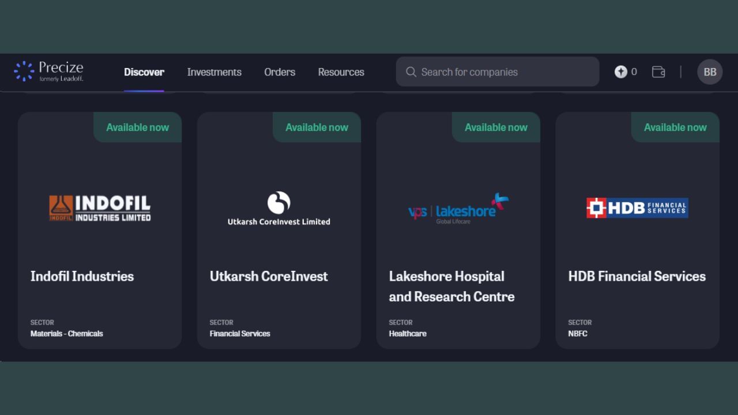Click the Utkarsh CoreInvest Limited logo

(279, 208)
